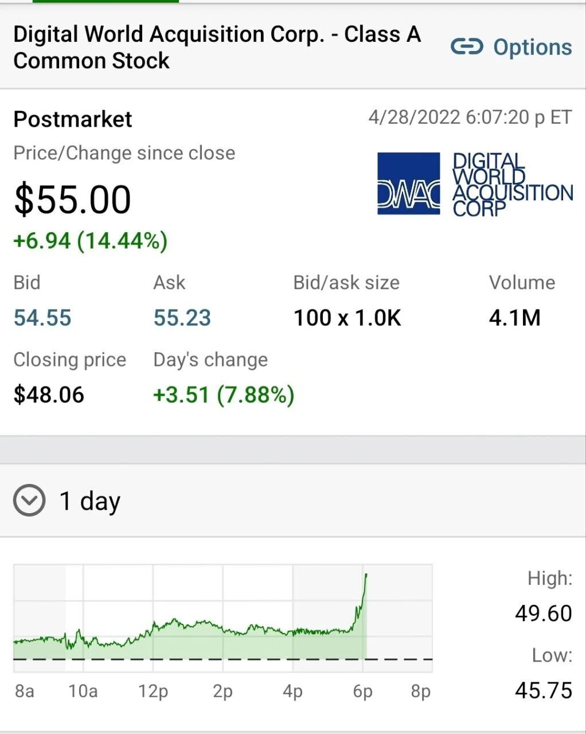Select the 1 day timeframe label
Image resolution: width=586 pixels, height=734 pixels.
[x=90, y=501]
